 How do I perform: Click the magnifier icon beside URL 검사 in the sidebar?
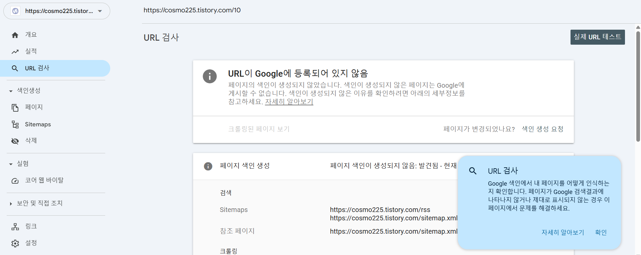(x=15, y=68)
